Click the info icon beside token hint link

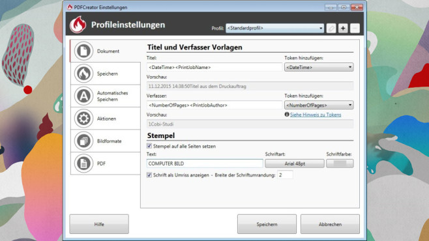click(x=286, y=115)
